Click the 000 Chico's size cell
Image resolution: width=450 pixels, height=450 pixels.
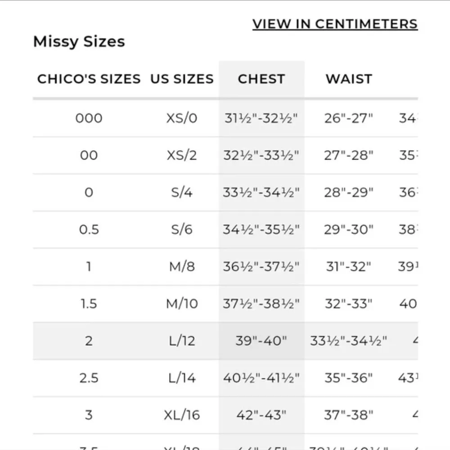89,118
